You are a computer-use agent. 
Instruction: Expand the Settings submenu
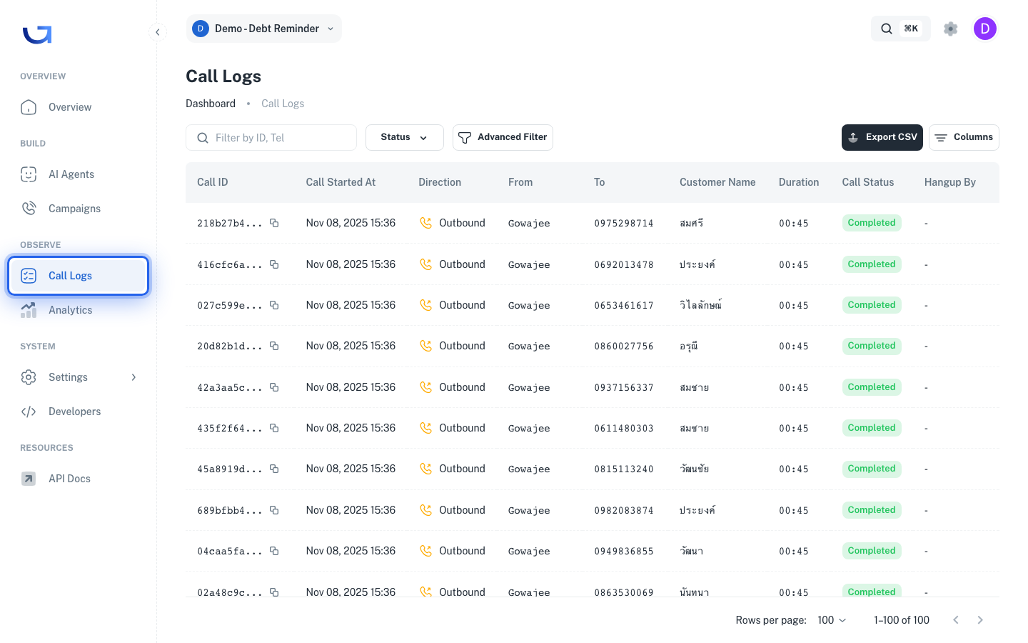click(79, 377)
